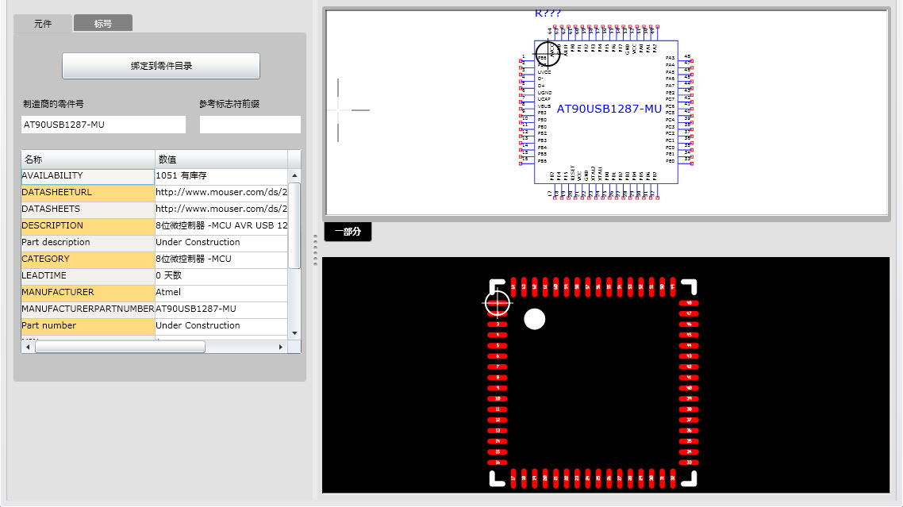Image resolution: width=903 pixels, height=507 pixels.
Task: Click the horizontal scrollbar right arrow
Action: [x=280, y=347]
